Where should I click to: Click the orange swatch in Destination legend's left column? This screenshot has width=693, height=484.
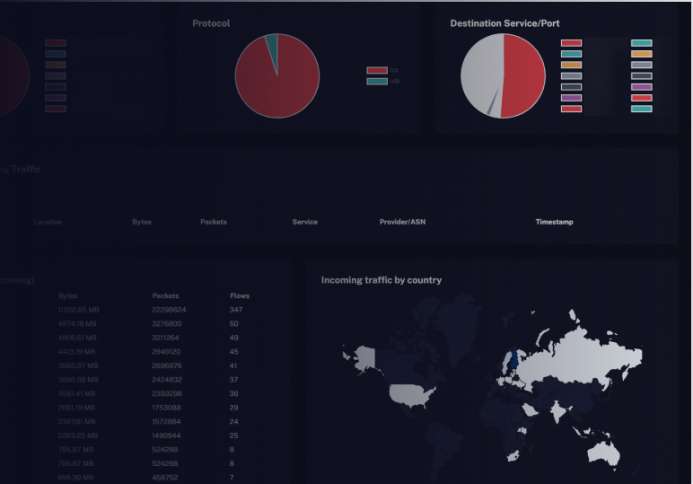(x=571, y=65)
